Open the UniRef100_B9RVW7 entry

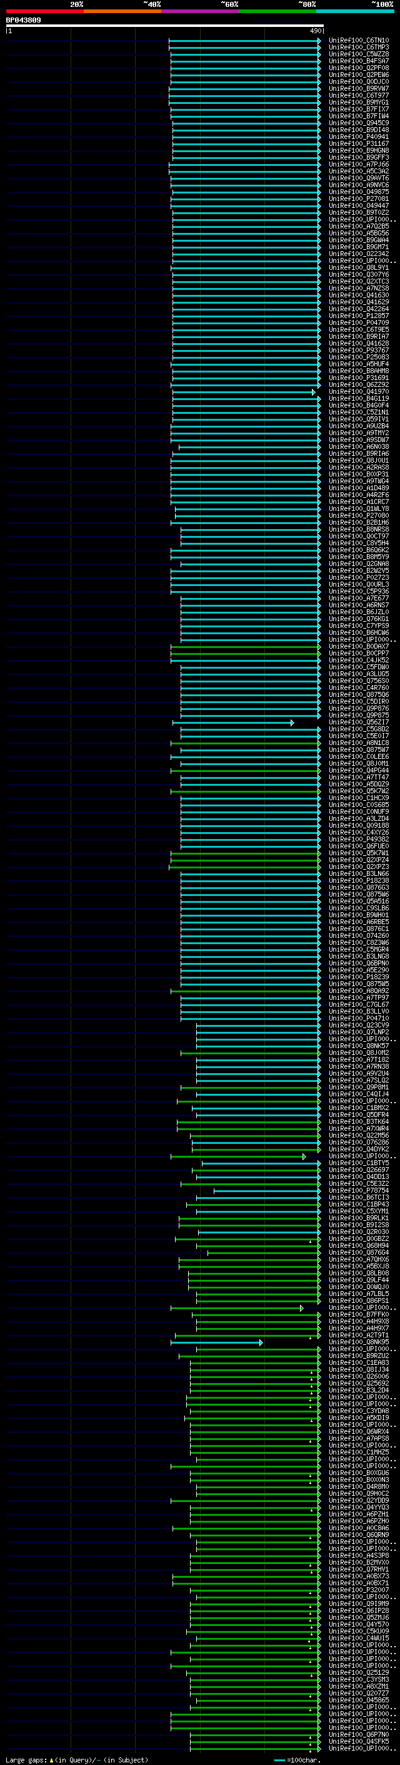pos(359,88)
